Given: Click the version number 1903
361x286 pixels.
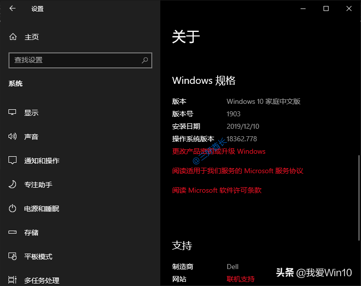Looking at the screenshot, I should coord(234,114).
